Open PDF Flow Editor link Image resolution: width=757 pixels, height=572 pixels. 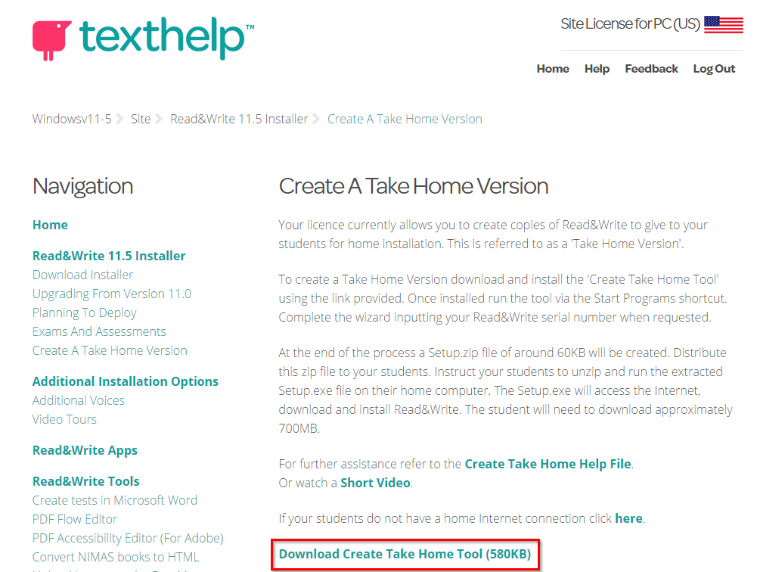click(75, 519)
